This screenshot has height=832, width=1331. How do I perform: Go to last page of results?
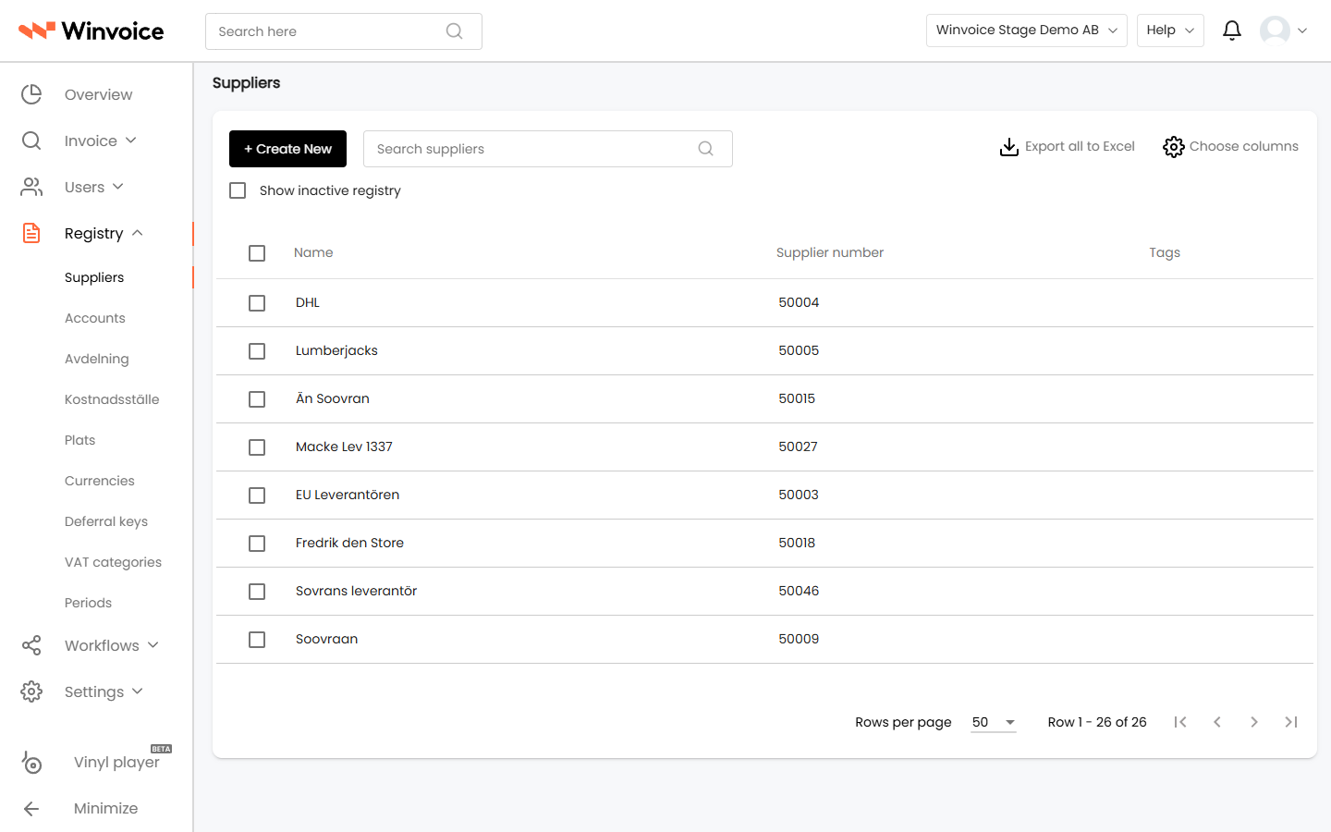(1291, 722)
